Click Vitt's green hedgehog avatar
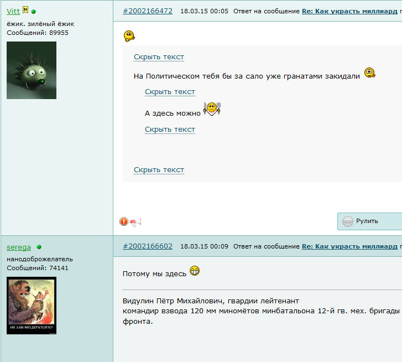Image resolution: width=402 pixels, height=362 pixels. pos(32,70)
